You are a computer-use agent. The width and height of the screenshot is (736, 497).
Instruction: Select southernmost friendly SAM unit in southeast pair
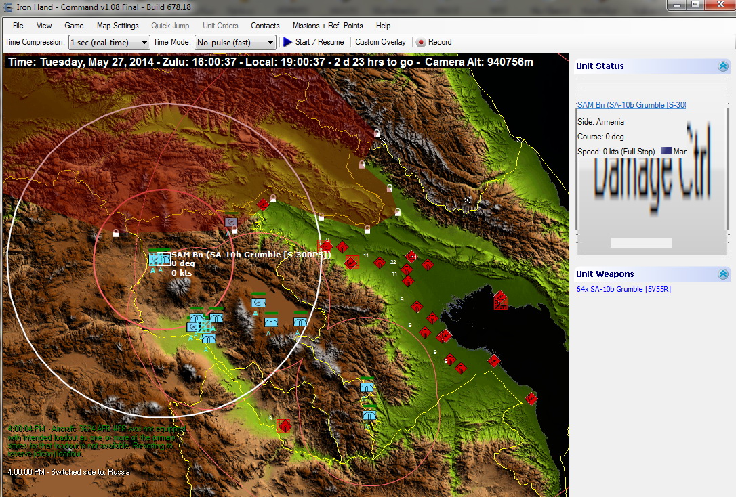(x=369, y=416)
